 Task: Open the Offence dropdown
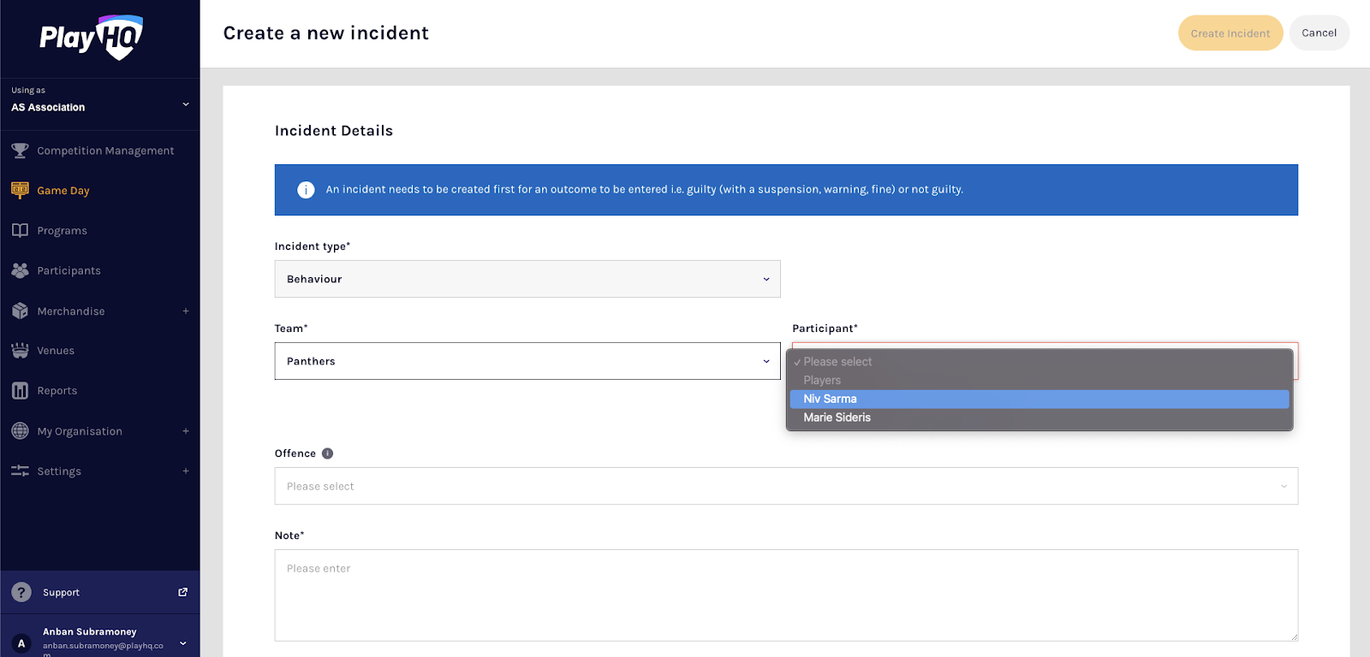[x=785, y=486]
